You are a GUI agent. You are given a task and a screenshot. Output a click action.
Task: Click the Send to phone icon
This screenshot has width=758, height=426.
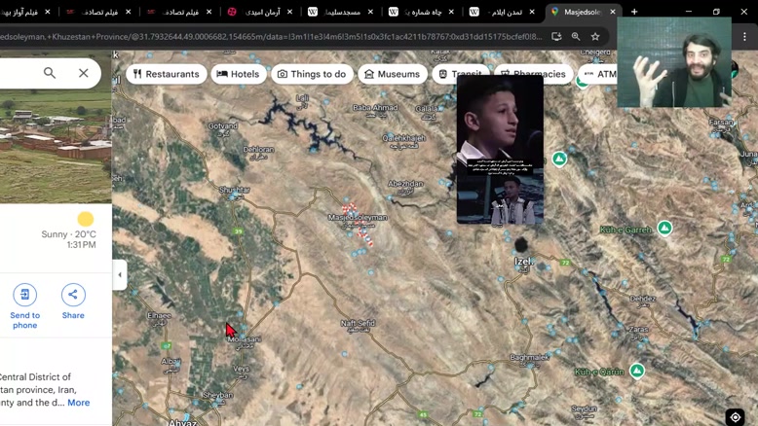point(24,295)
